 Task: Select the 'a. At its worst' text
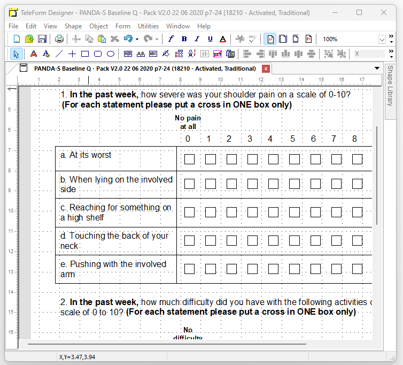click(86, 155)
